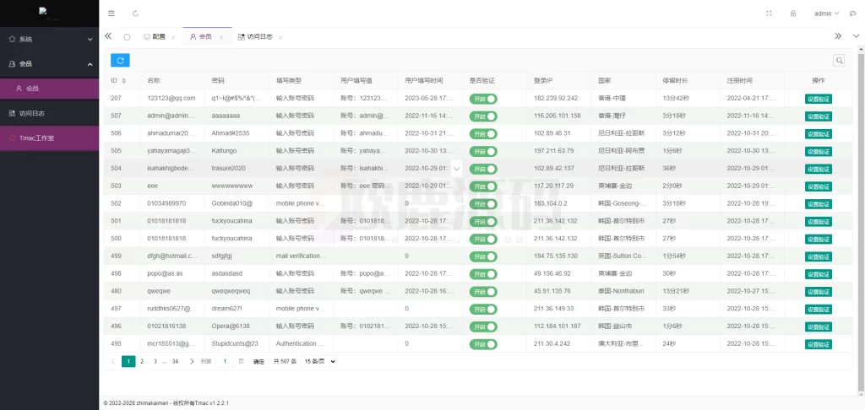Click the table search magnifier icon
Screen dimensions: 865x410
[x=839, y=61]
